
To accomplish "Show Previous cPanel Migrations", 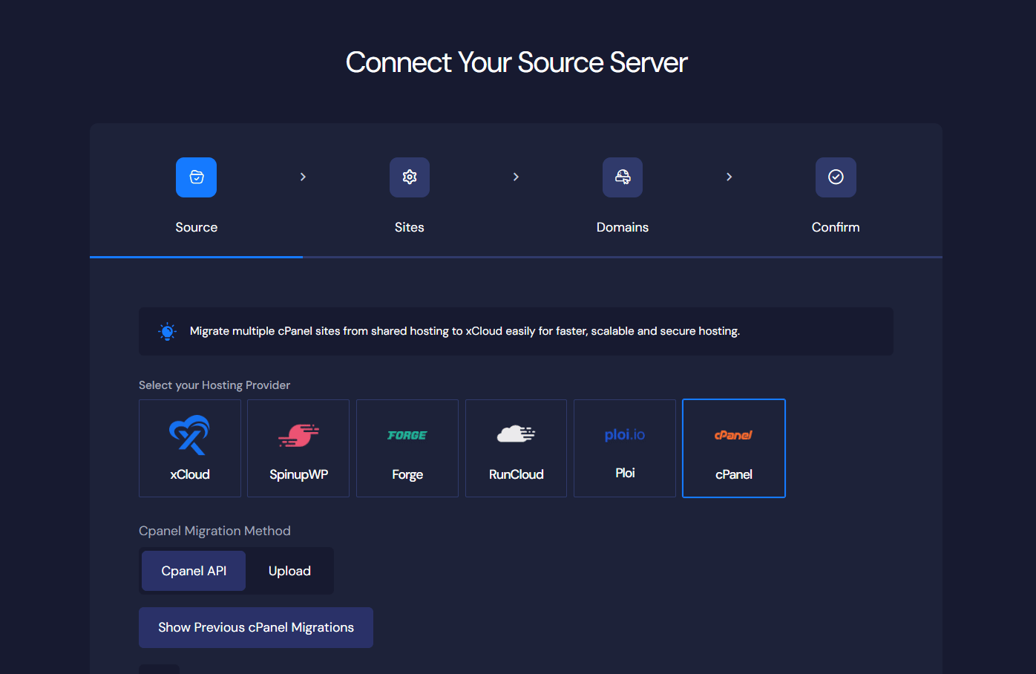I will point(255,627).
